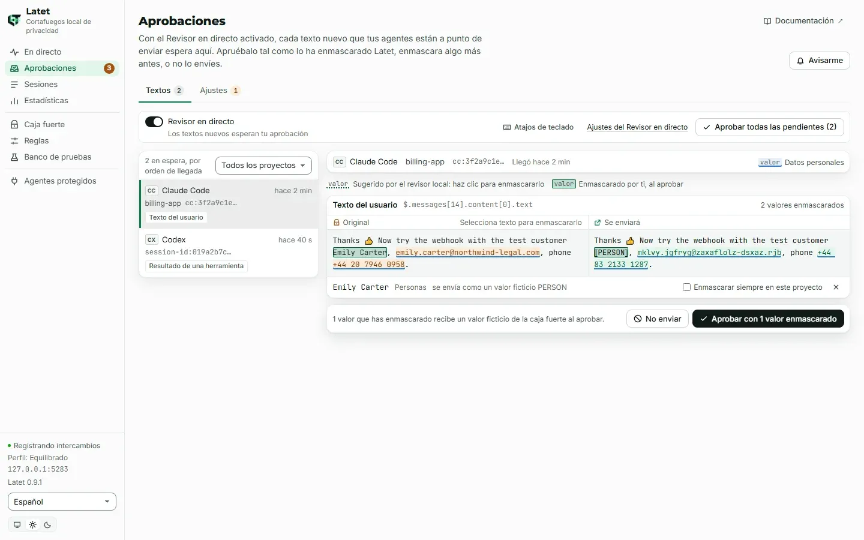
Task: Click Resultado de una herramienta tag
Action: (196, 266)
